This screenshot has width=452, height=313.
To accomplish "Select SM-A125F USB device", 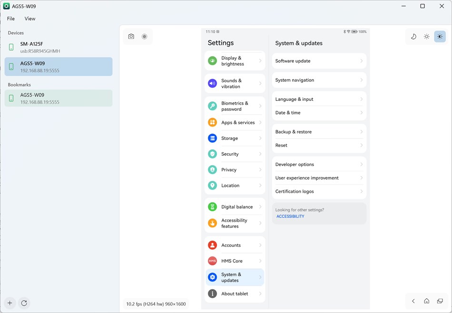I will pos(59,47).
